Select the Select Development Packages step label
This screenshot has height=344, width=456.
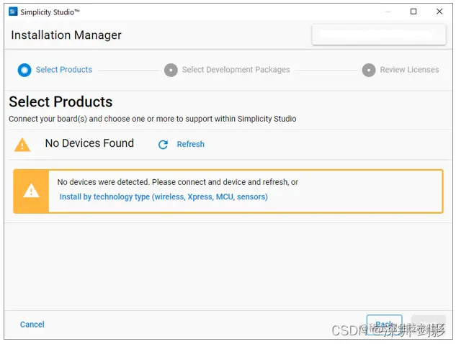pos(236,70)
